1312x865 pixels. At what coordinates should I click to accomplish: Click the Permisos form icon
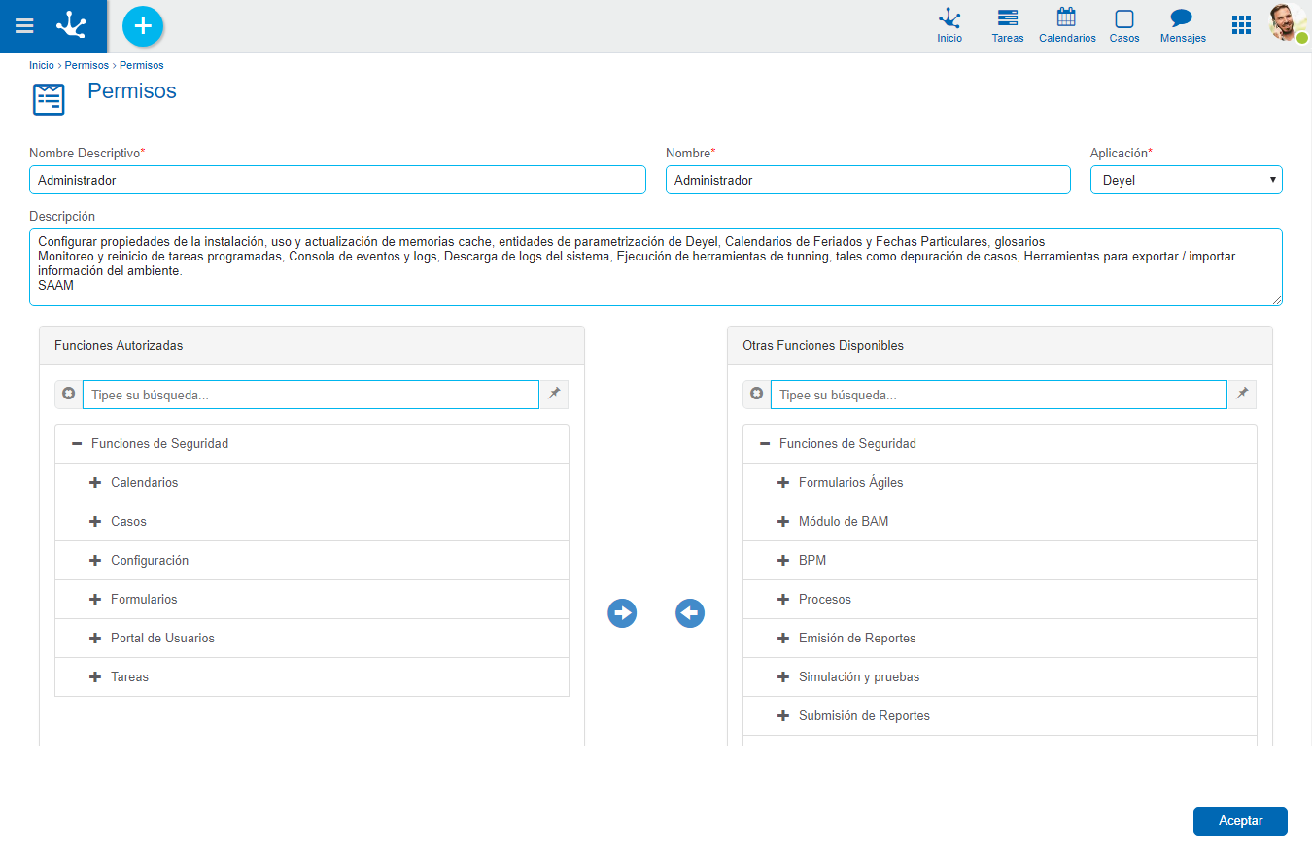pos(49,99)
